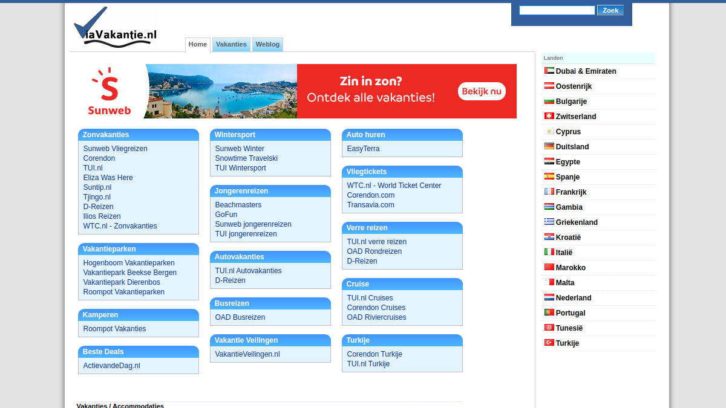Image resolution: width=726 pixels, height=408 pixels.
Task: Open the OAD Rondreizen link
Action: [374, 251]
